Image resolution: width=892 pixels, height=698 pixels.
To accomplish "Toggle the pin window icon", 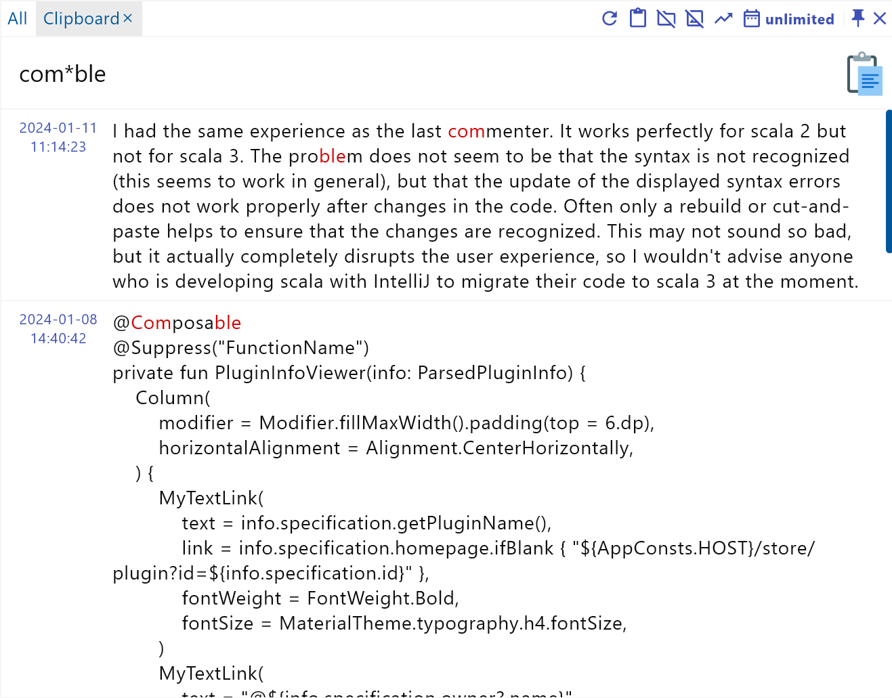I will 857,18.
